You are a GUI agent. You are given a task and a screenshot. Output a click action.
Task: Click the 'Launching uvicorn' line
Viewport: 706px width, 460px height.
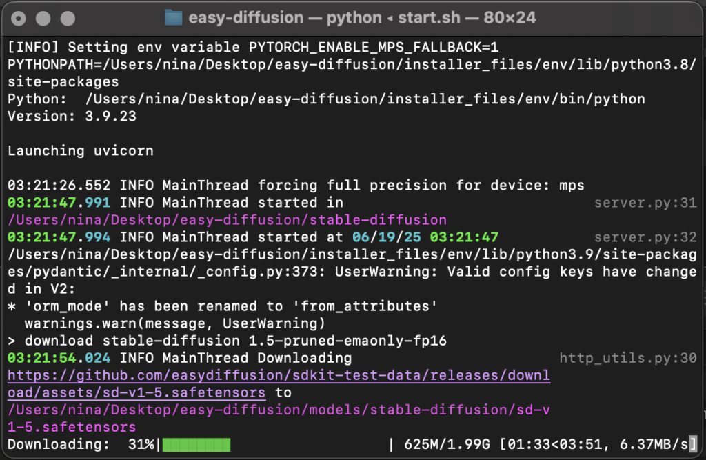tap(81, 151)
